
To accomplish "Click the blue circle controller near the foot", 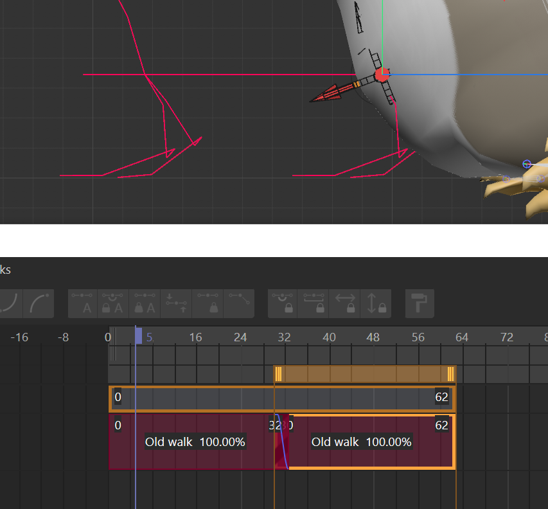I will click(527, 164).
